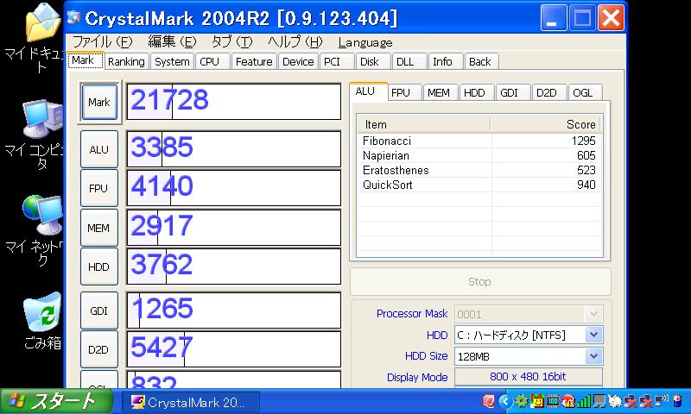Run the ALU benchmark button
Viewport: 691px width, 414px height.
point(99,149)
